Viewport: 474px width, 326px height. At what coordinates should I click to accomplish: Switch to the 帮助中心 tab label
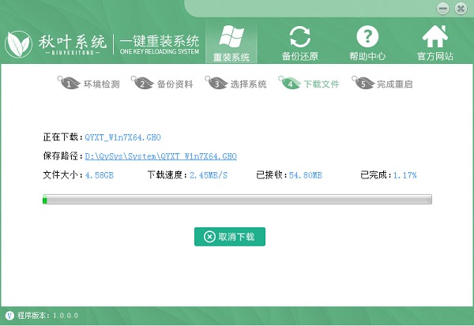pyautogui.click(x=367, y=56)
